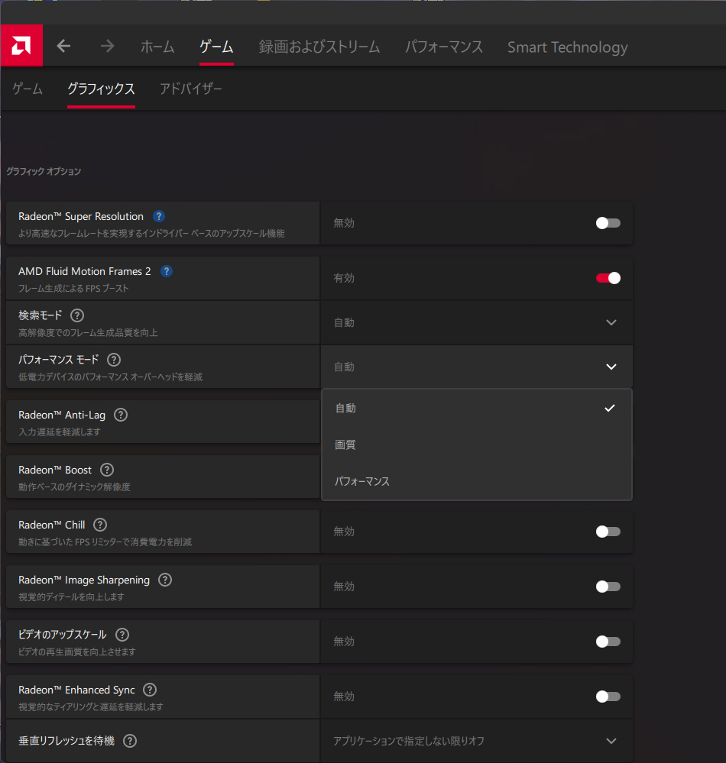Go forward with the right arrow

coord(107,47)
